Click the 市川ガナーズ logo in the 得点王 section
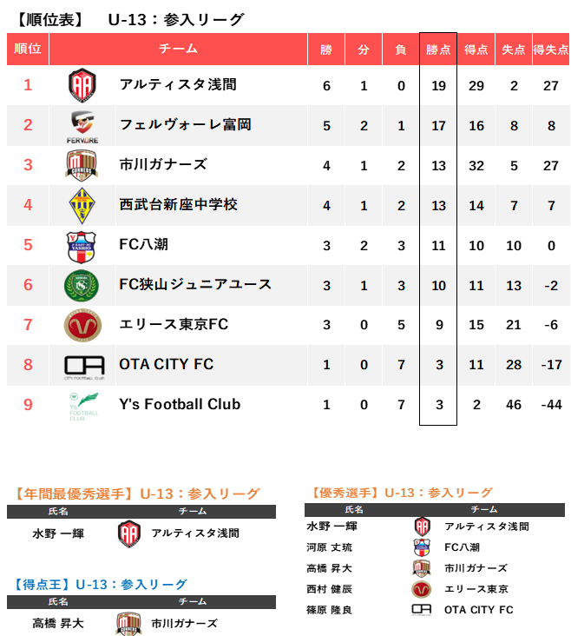The image size is (571, 636). tap(128, 623)
